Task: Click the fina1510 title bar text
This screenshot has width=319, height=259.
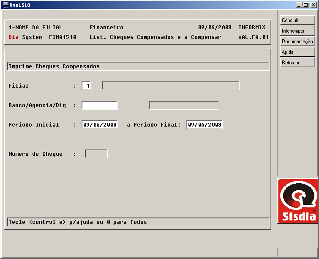Action: (x=20, y=5)
